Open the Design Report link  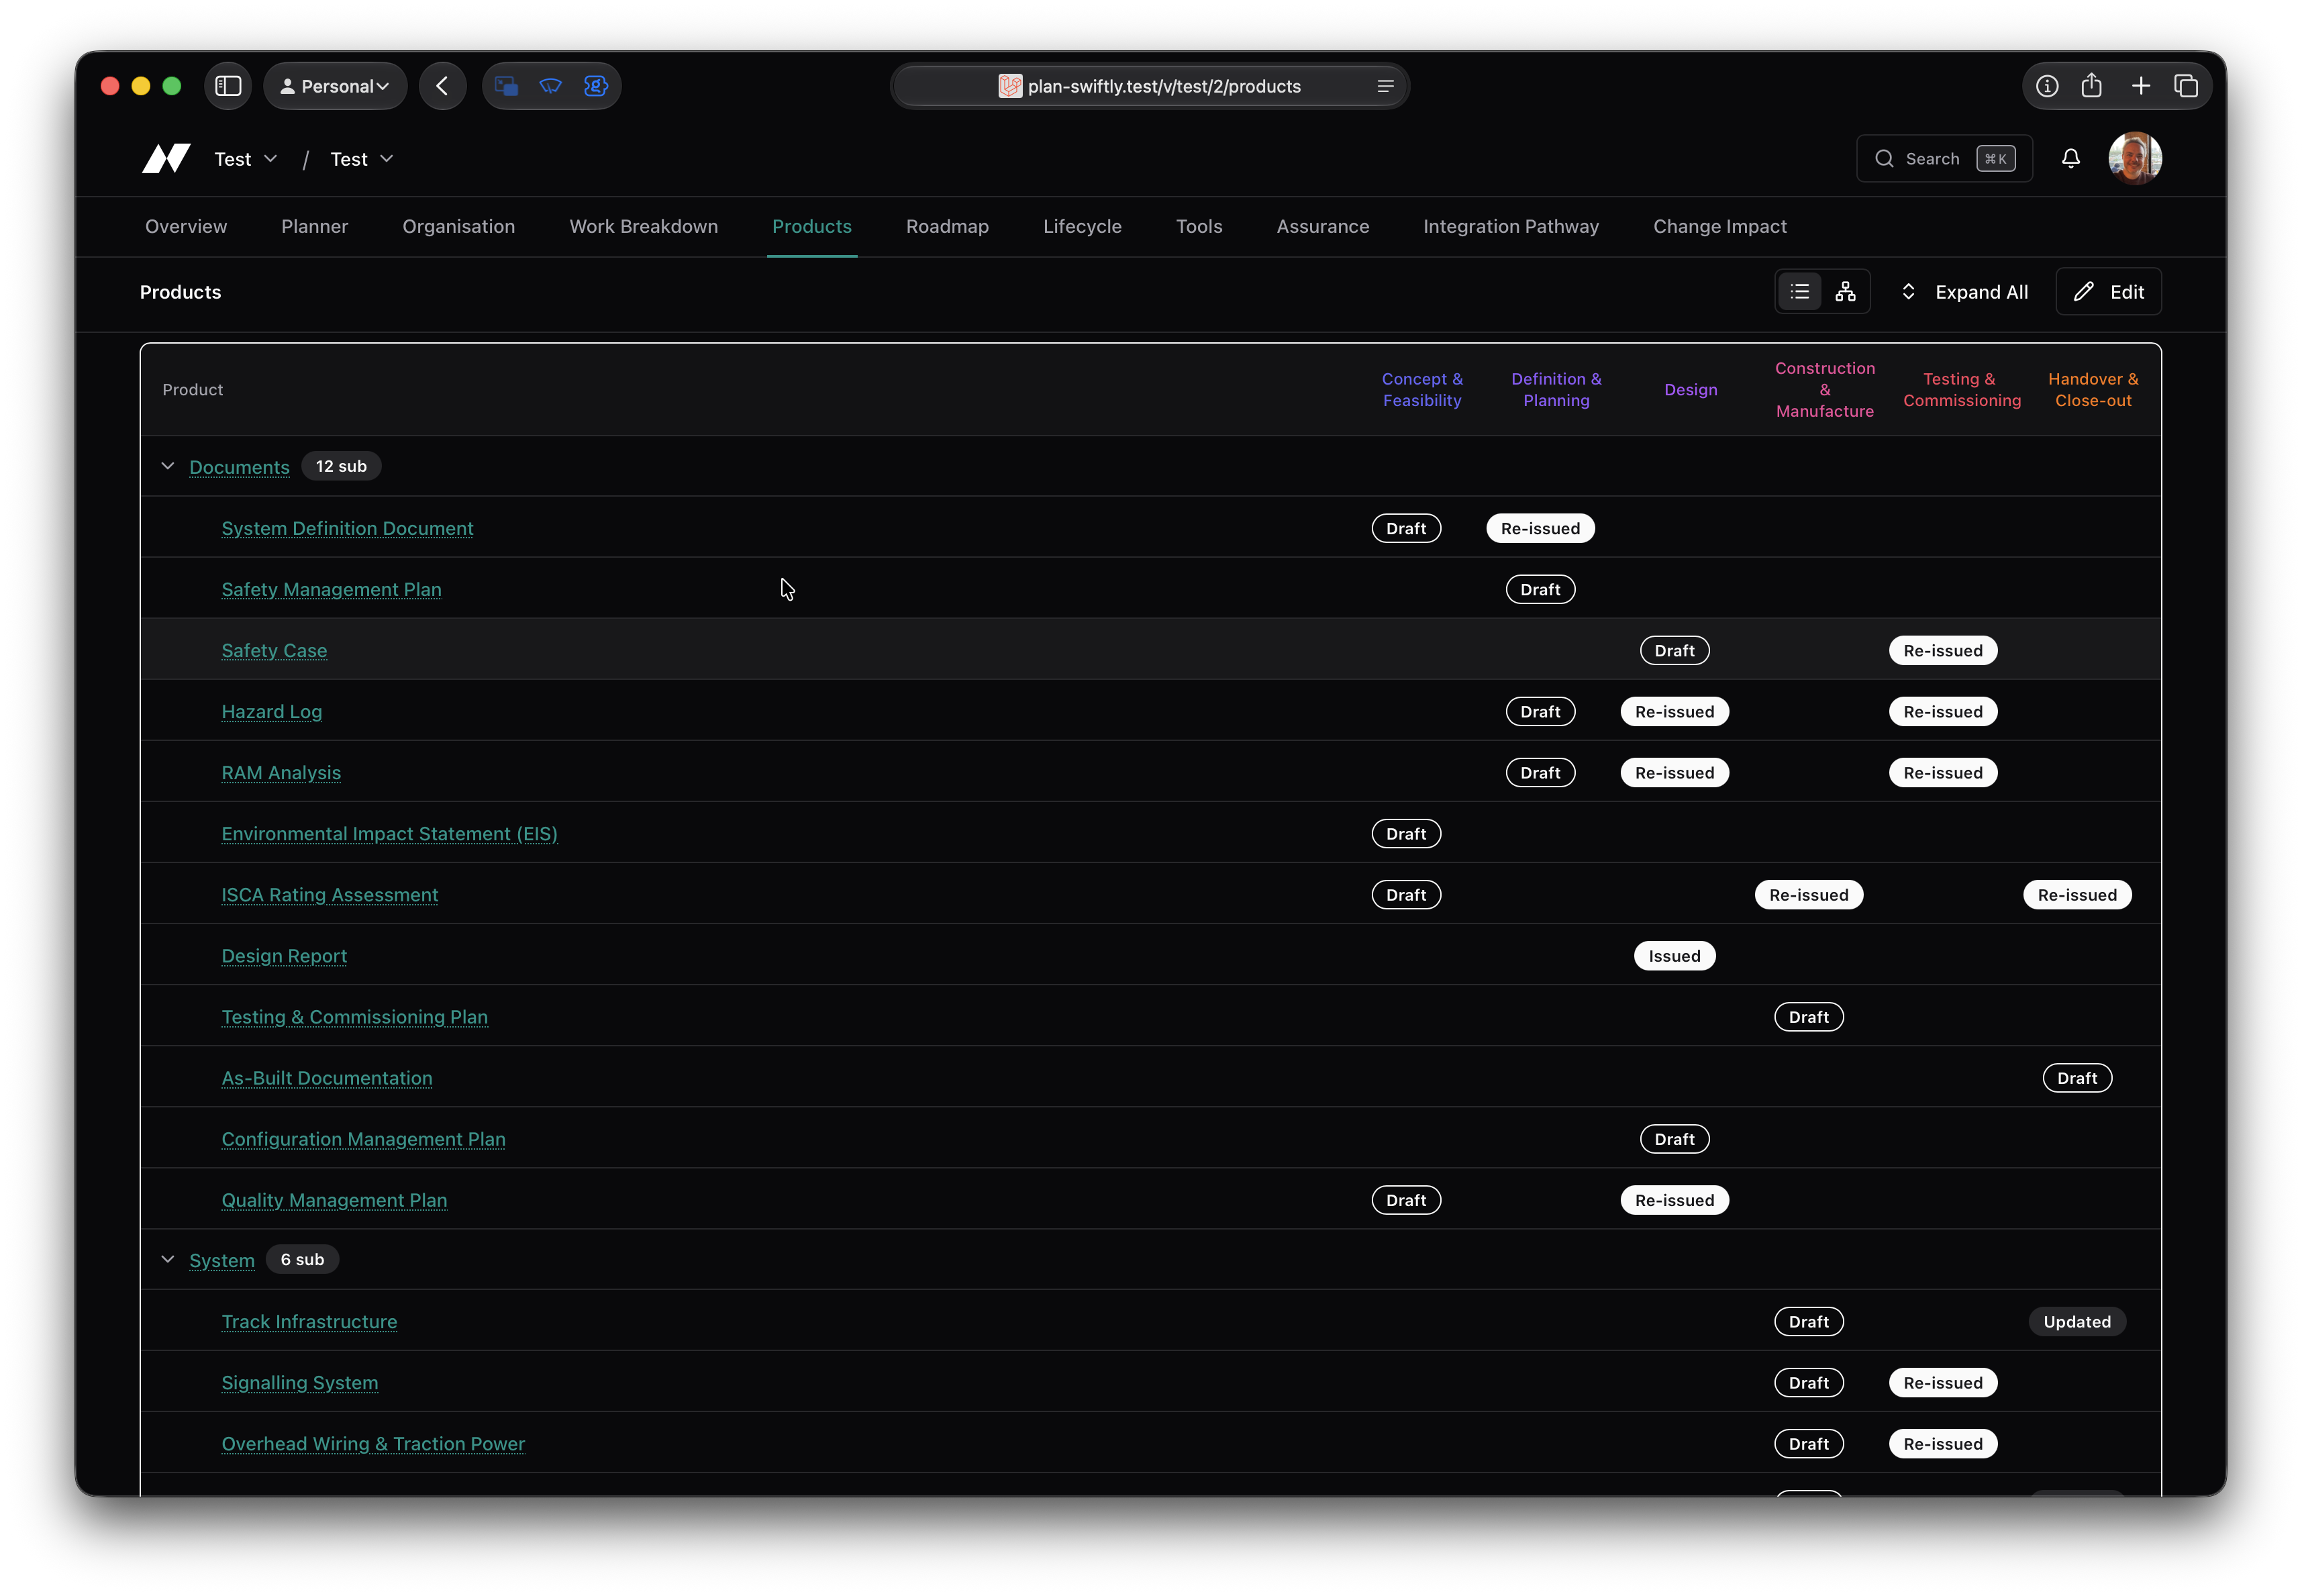(284, 955)
